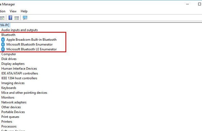Choose the Disk drives category
The image size is (202, 131).
(9, 59)
